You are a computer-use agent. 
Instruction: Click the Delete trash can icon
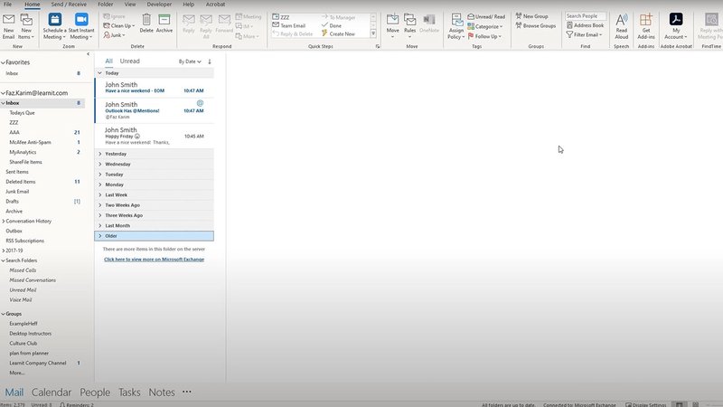coord(146,22)
